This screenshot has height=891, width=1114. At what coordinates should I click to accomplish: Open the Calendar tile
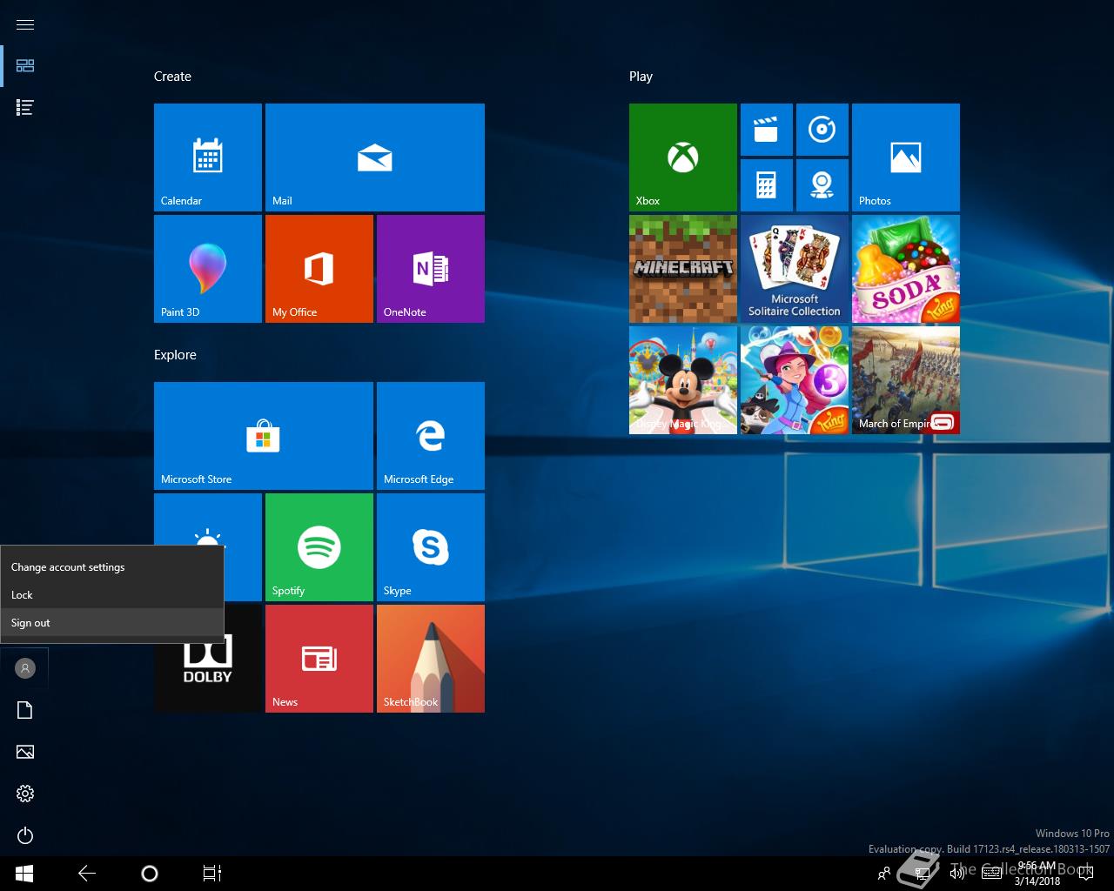click(208, 157)
